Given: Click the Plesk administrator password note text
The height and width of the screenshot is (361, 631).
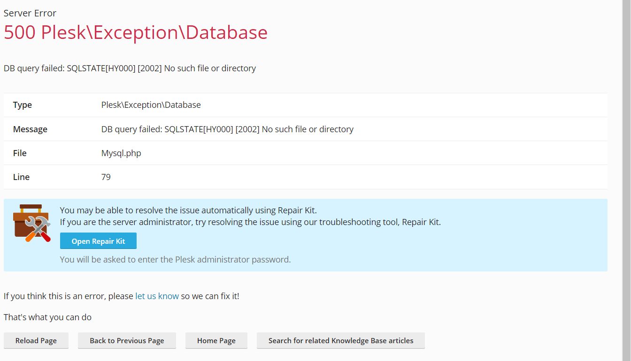Looking at the screenshot, I should tap(175, 259).
